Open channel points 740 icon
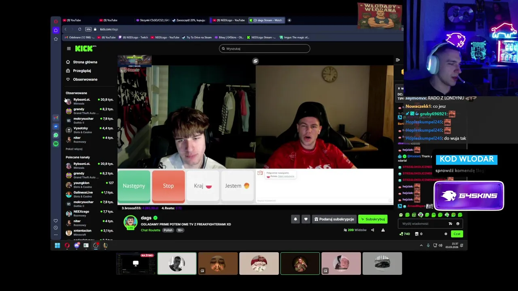 [x=405, y=234]
